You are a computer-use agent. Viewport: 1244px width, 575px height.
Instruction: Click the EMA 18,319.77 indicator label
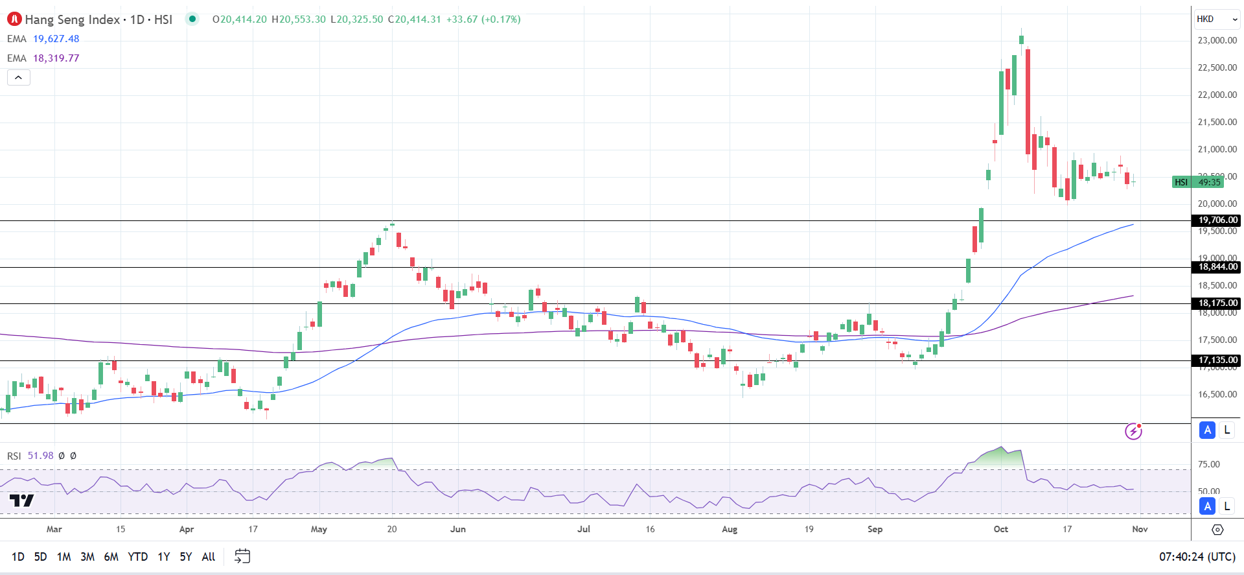[43, 58]
